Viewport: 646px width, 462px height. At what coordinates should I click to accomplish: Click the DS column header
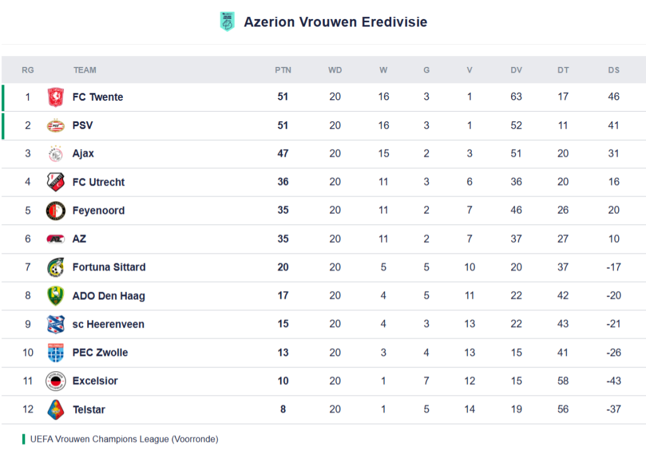point(613,70)
